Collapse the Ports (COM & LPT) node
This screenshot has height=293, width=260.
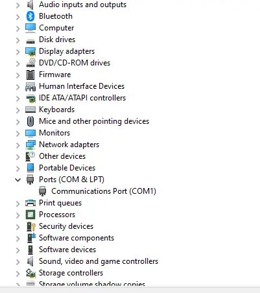pos(18,180)
